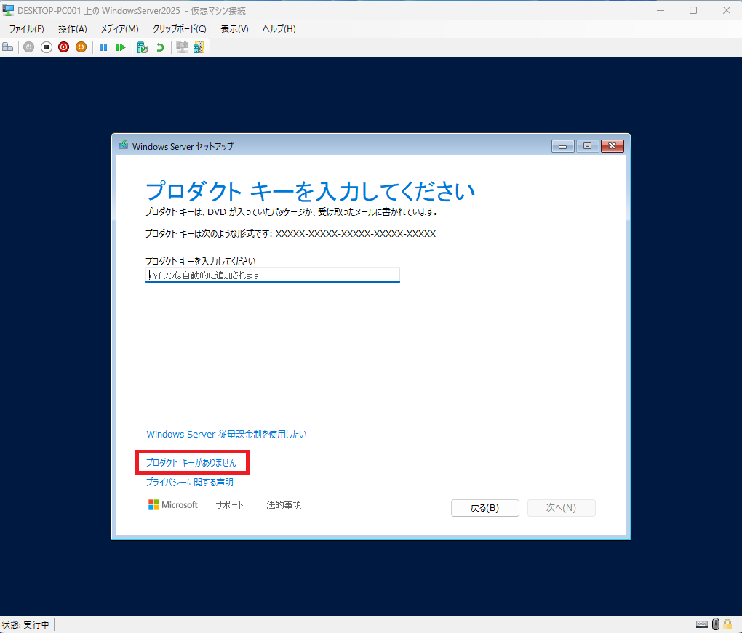This screenshot has width=742, height=633.
Task: Maximize the virtual machine connection window
Action: pyautogui.click(x=693, y=10)
